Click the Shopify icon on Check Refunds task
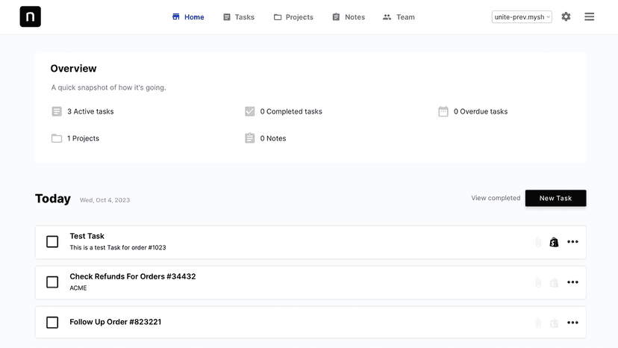The width and height of the screenshot is (618, 348). 554,282
